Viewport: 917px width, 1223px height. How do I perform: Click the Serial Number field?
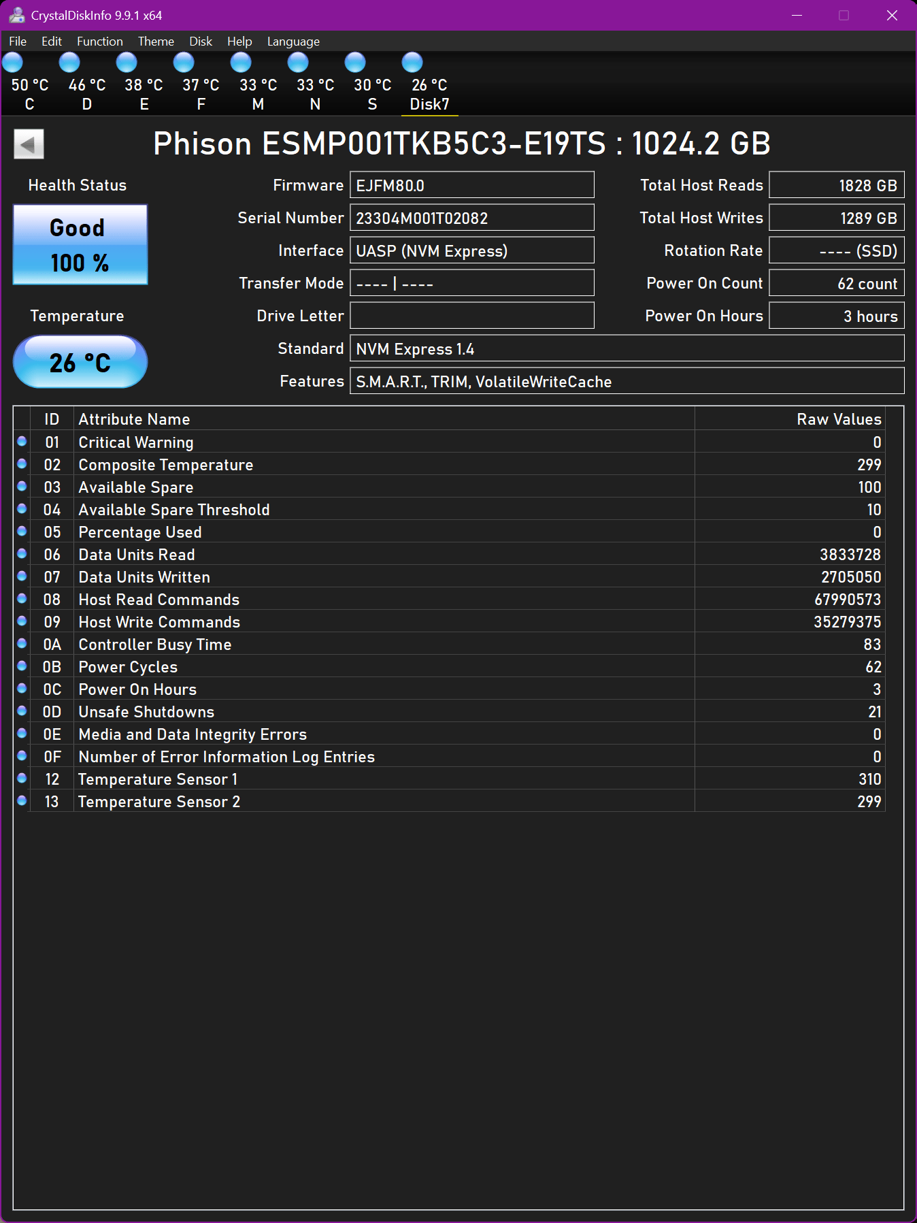472,218
